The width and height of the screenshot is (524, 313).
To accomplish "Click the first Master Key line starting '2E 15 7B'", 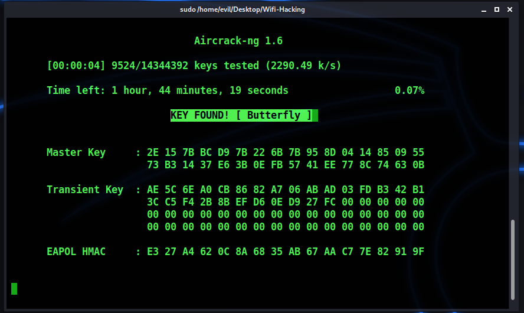I will click(286, 152).
